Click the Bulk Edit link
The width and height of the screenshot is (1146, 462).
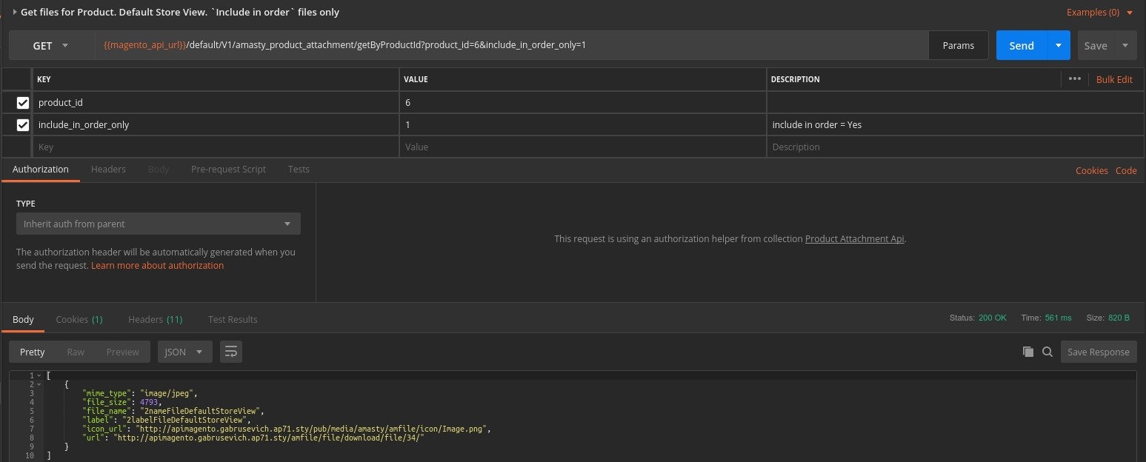[1114, 79]
